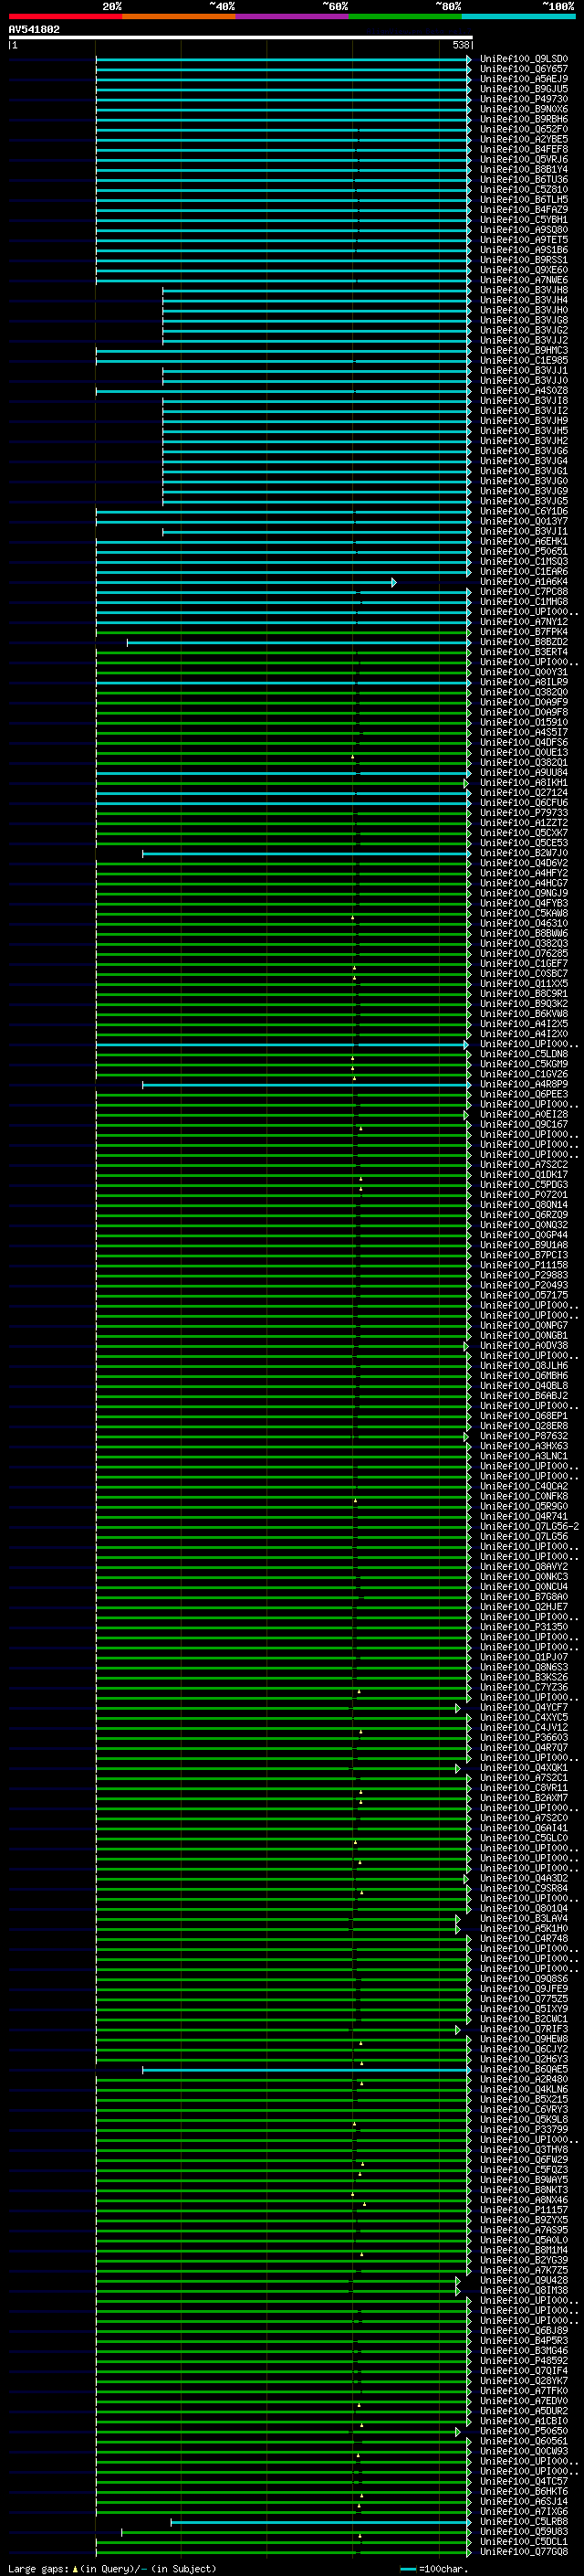Select the UniRef100_A5AEJ9 label
The width and height of the screenshot is (584, 2576).
coord(523,79)
